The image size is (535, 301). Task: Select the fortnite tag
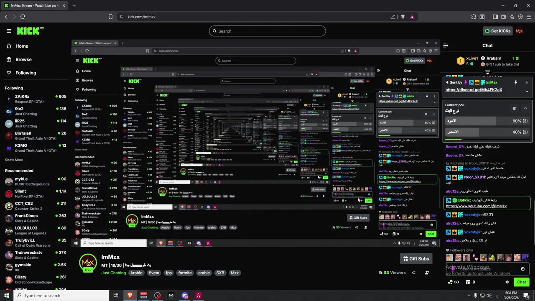(185, 273)
